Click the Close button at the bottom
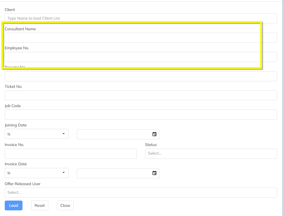The image size is (283, 216). pyautogui.click(x=65, y=205)
